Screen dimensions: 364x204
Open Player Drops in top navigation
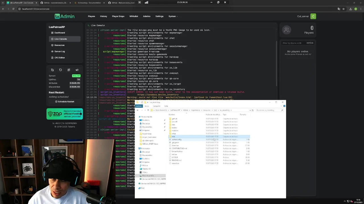[118, 16]
